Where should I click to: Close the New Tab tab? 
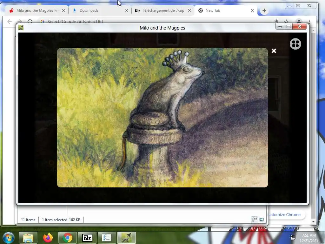point(252,10)
